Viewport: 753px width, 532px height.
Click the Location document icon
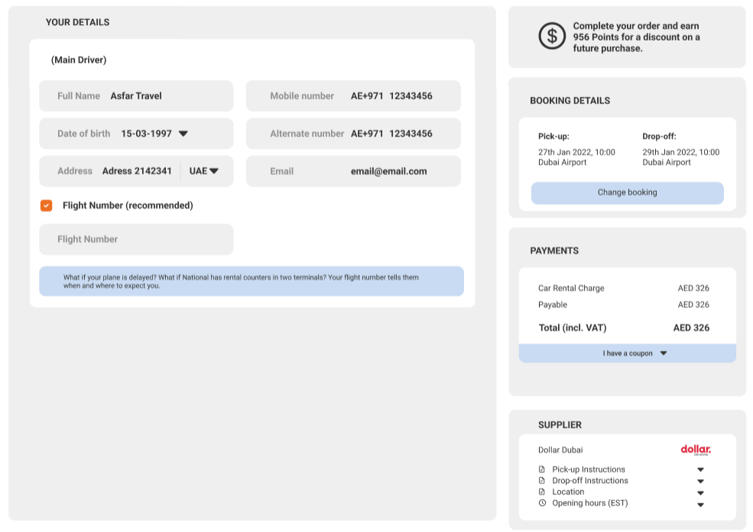pos(542,492)
